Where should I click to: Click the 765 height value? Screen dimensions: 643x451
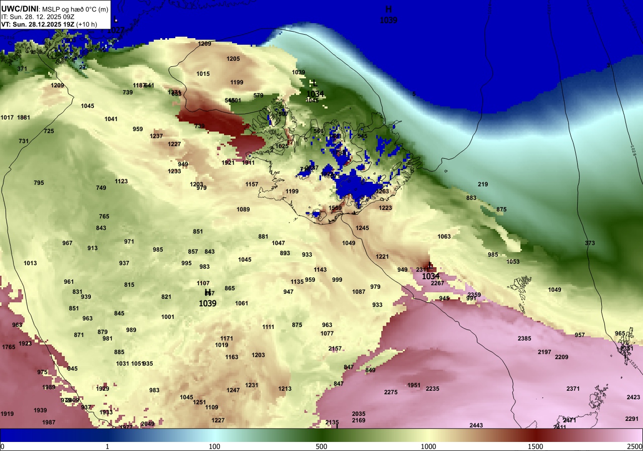(104, 216)
